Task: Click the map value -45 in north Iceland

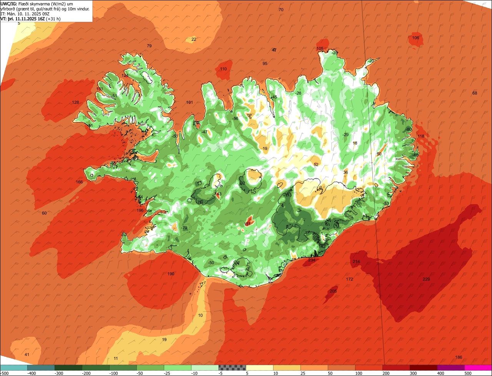Action: click(x=274, y=97)
